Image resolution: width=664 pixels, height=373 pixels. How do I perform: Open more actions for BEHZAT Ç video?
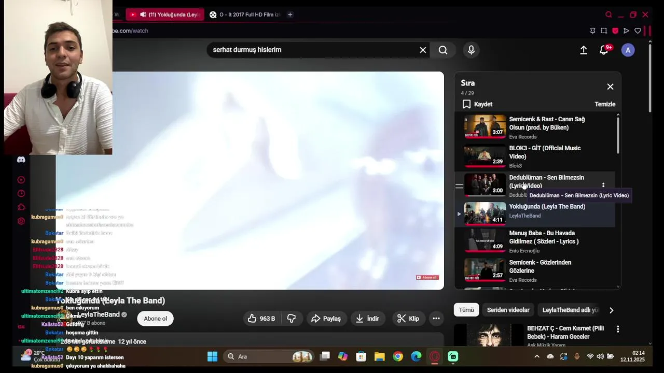[618, 329]
